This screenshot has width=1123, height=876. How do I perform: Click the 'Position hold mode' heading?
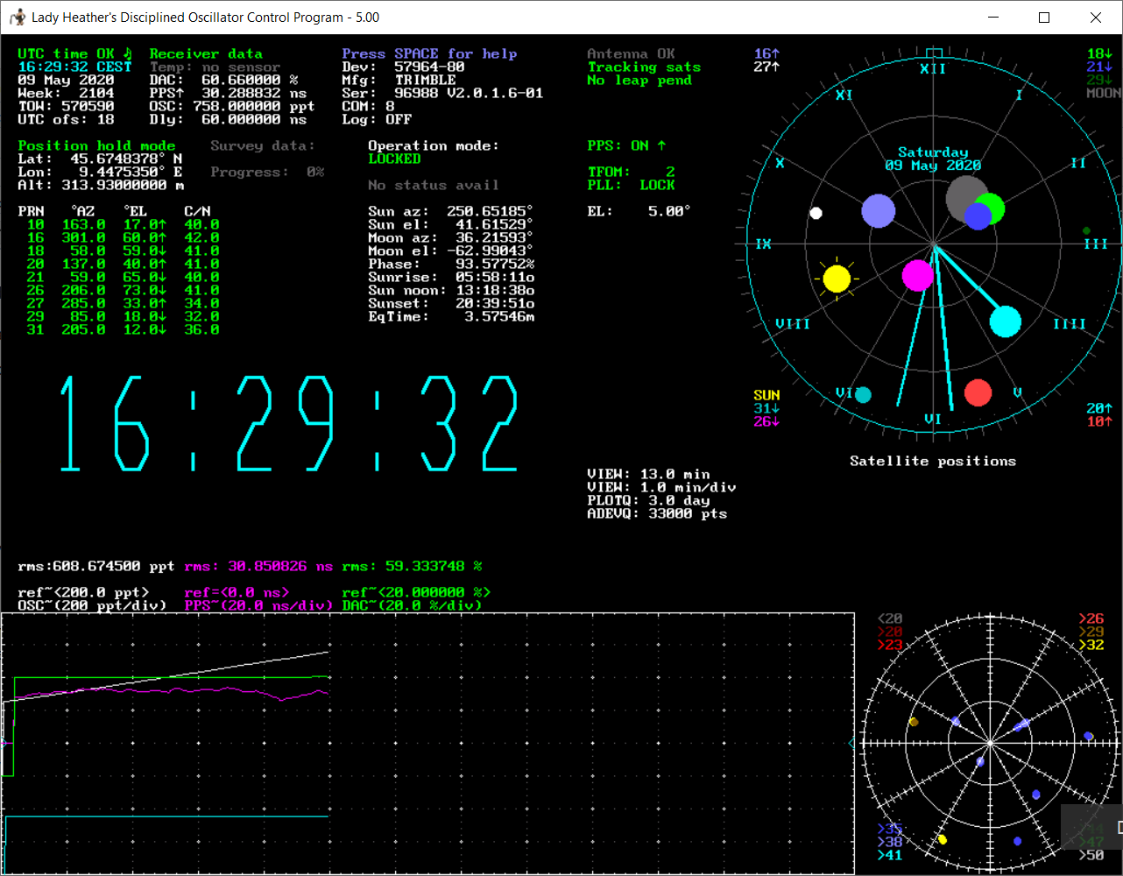pos(96,146)
